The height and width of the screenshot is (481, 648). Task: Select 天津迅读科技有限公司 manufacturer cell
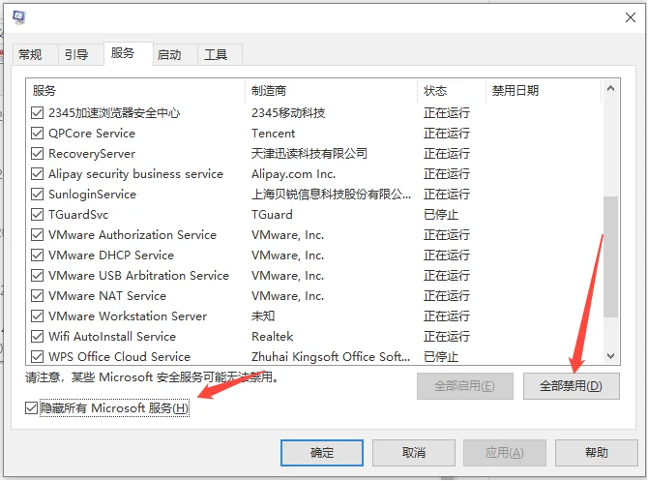click(309, 154)
